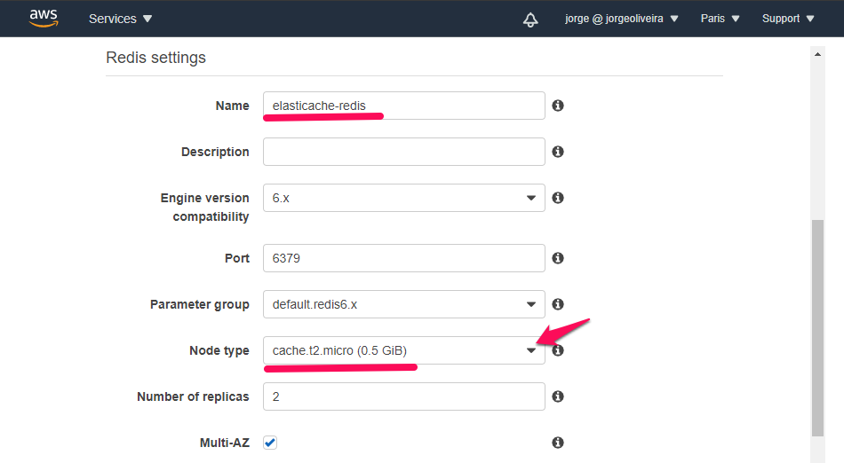Image resolution: width=844 pixels, height=463 pixels.
Task: Show info for Engine version compatibility
Action: pos(558,198)
